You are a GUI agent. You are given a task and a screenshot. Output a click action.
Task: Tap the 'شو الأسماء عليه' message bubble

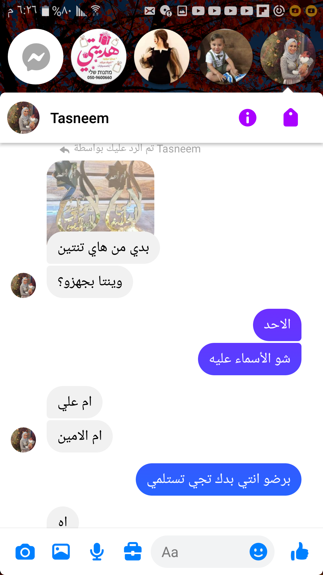coord(250,359)
